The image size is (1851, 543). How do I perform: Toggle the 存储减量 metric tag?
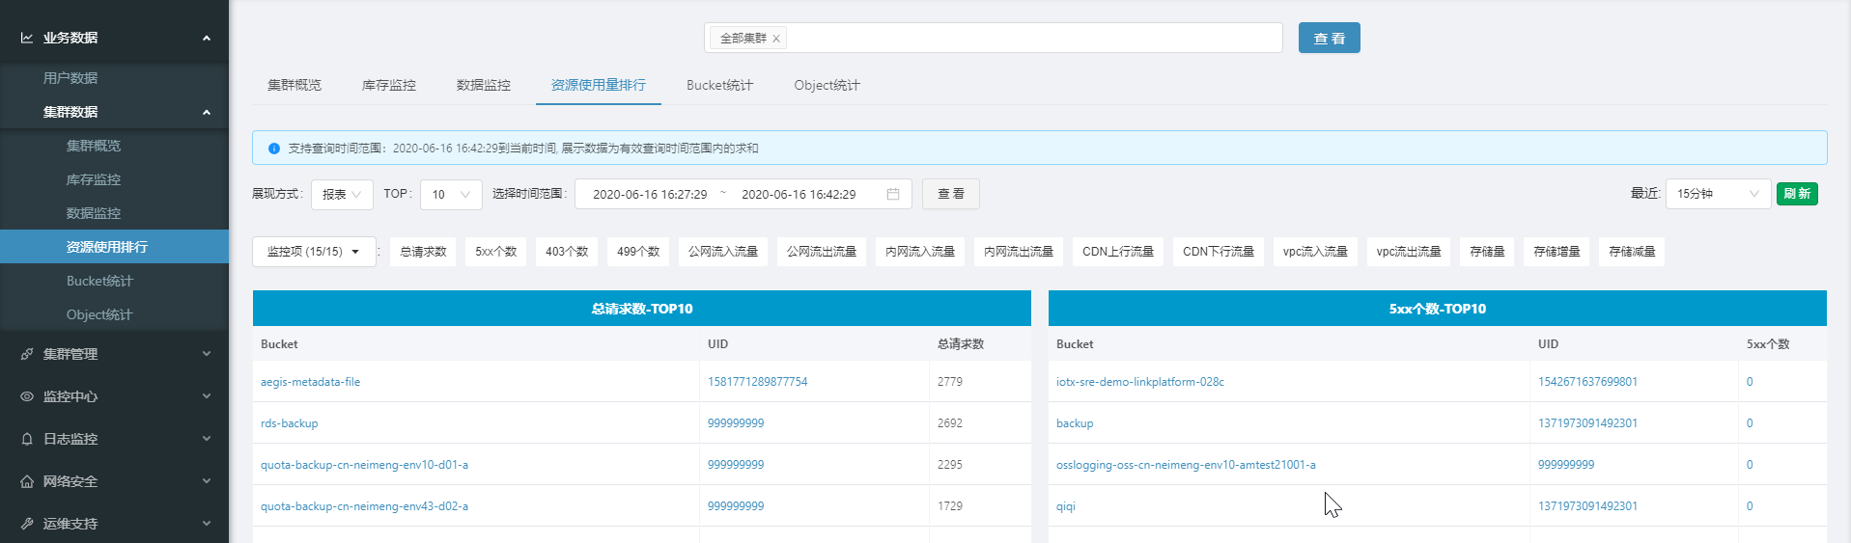[1632, 252]
